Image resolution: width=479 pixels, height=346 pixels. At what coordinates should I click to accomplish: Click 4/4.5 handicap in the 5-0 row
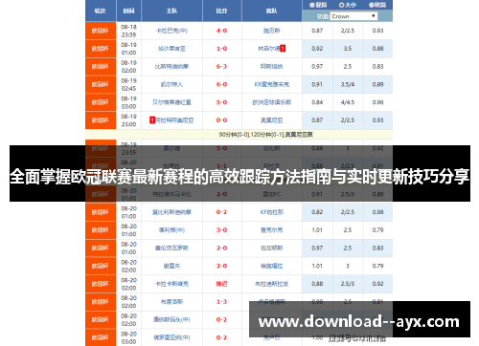(348, 102)
